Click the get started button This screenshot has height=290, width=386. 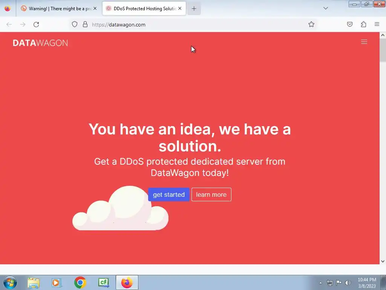169,194
